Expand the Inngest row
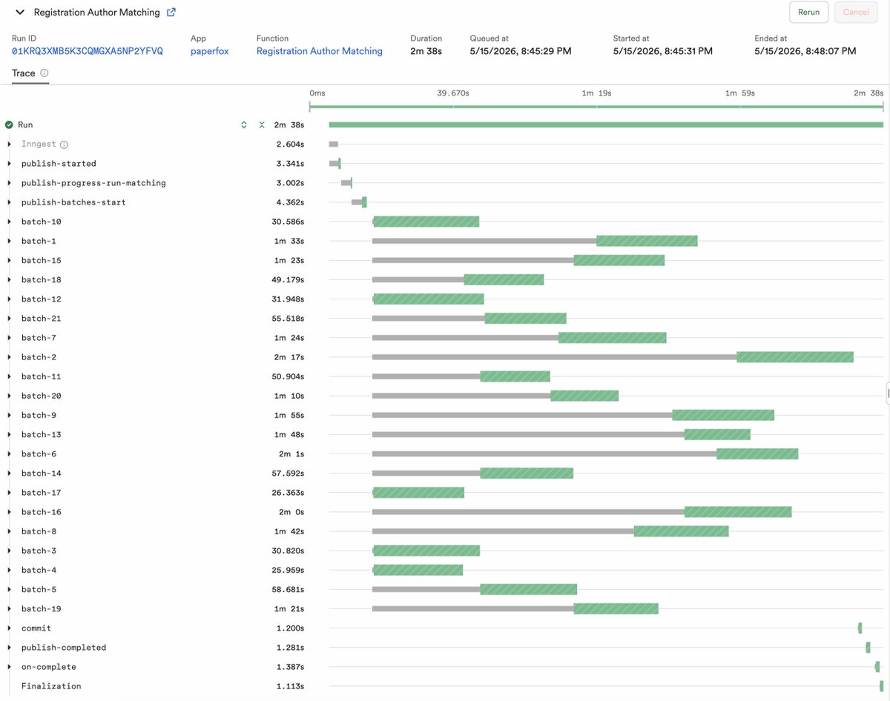This screenshot has height=701, width=890. [10, 144]
